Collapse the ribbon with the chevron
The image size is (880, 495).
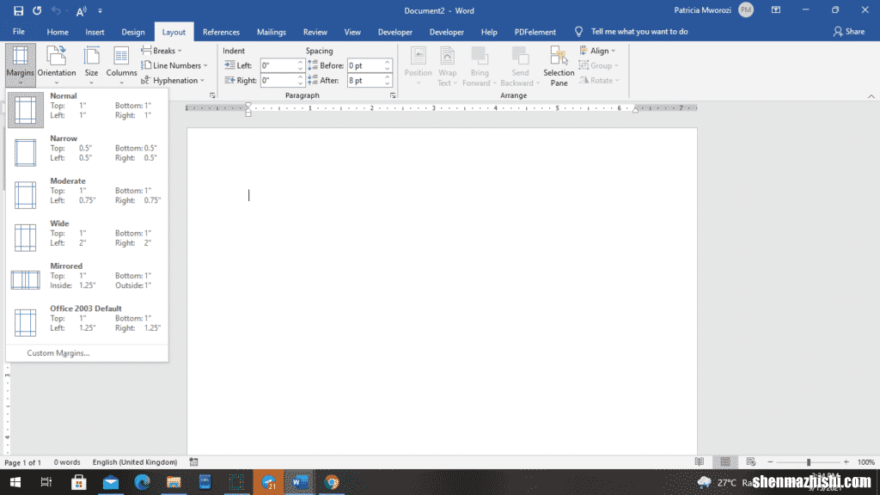click(x=871, y=96)
